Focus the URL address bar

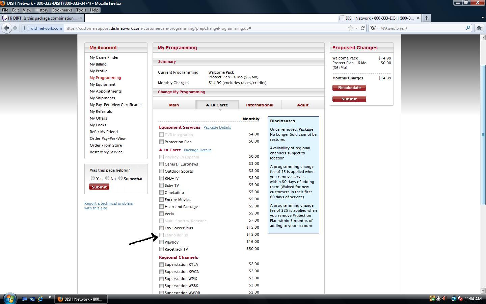click(x=206, y=28)
